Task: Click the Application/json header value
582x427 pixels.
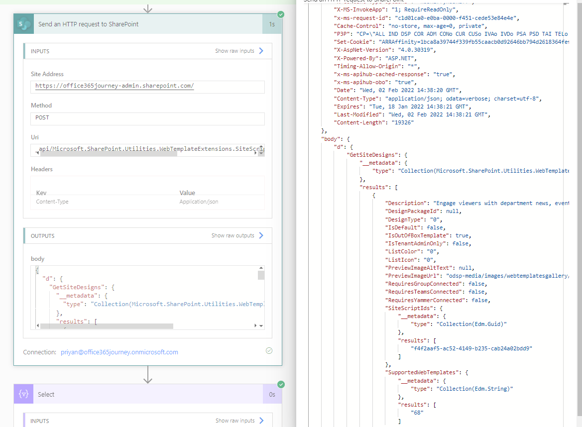Action: click(199, 202)
